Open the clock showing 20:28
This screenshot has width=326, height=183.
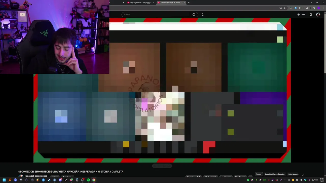(321, 180)
